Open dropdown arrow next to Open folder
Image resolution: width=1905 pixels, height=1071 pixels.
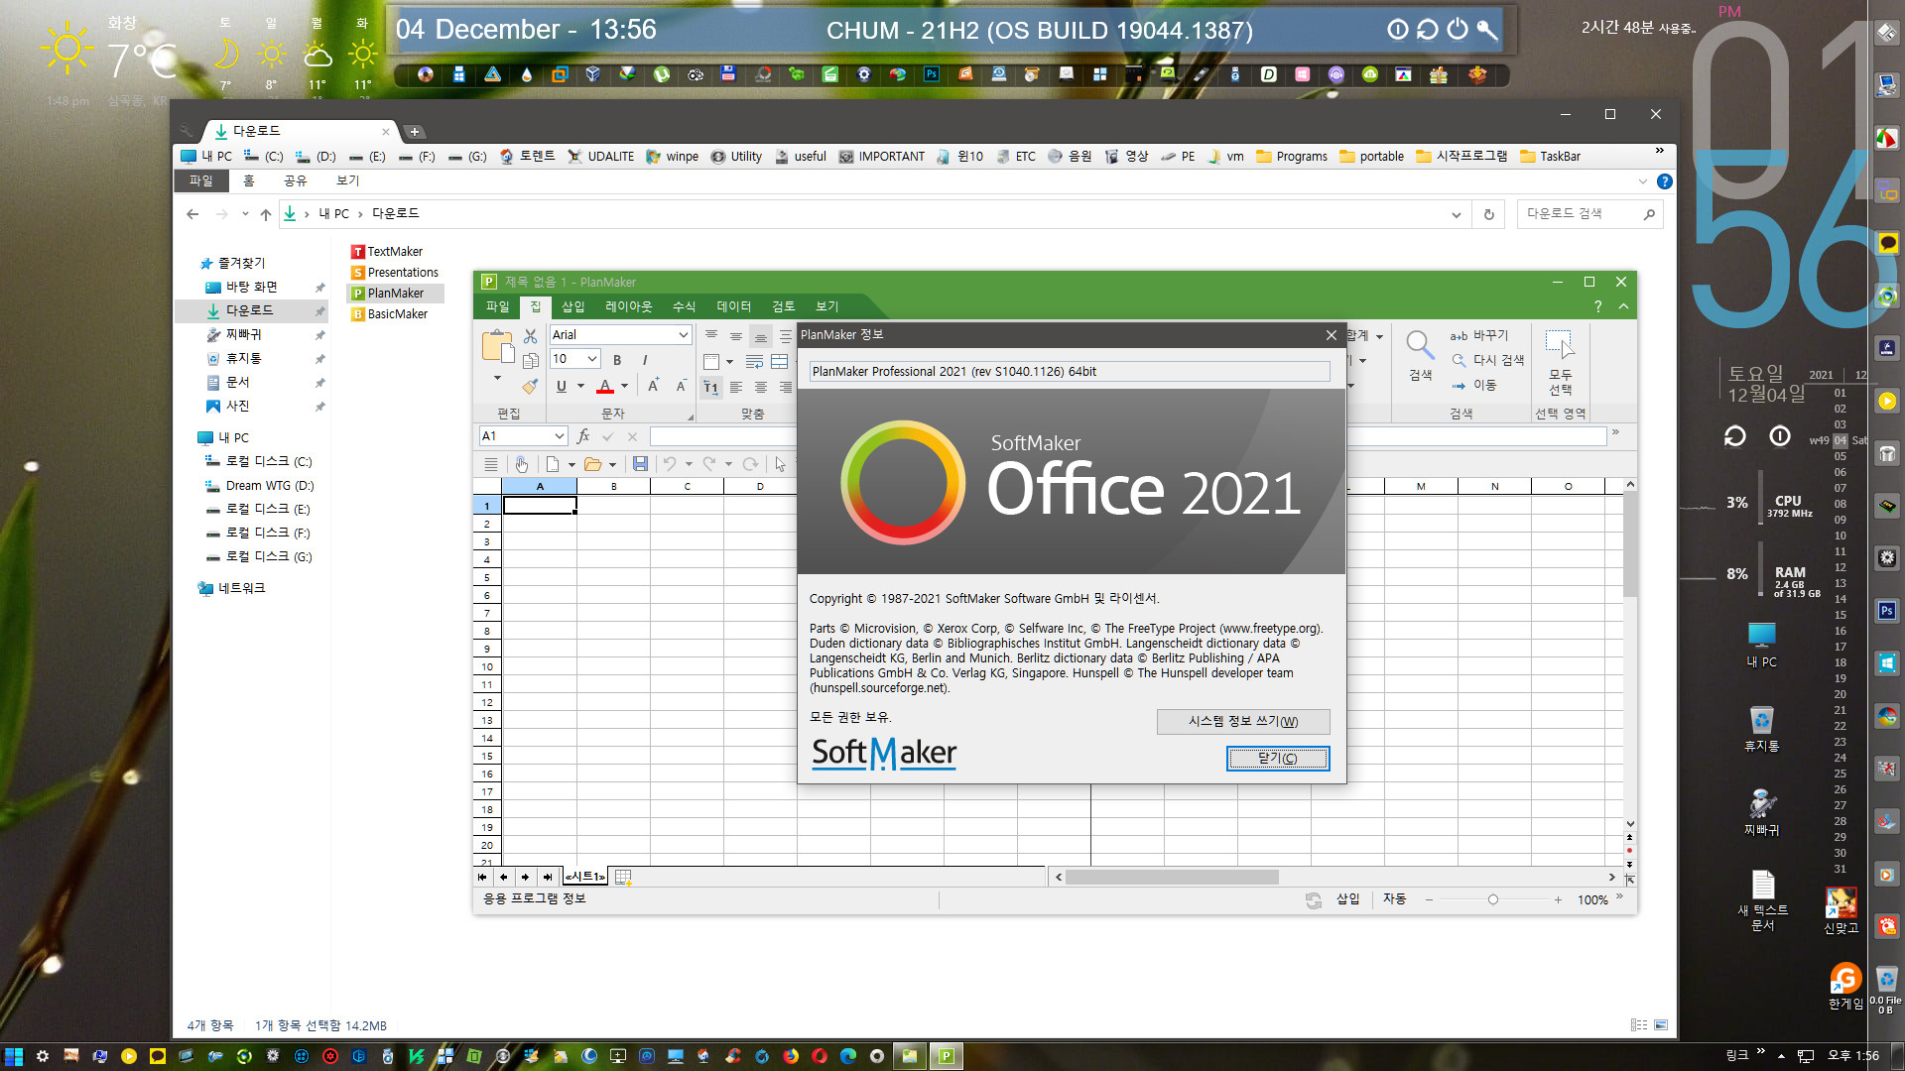[612, 464]
